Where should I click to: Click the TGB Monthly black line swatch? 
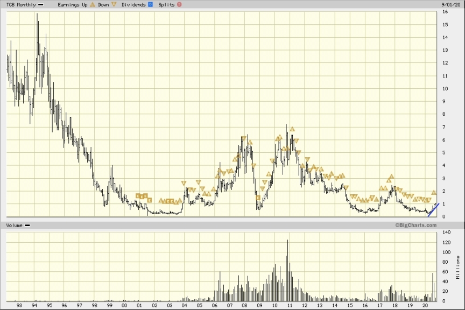[x=40, y=4]
